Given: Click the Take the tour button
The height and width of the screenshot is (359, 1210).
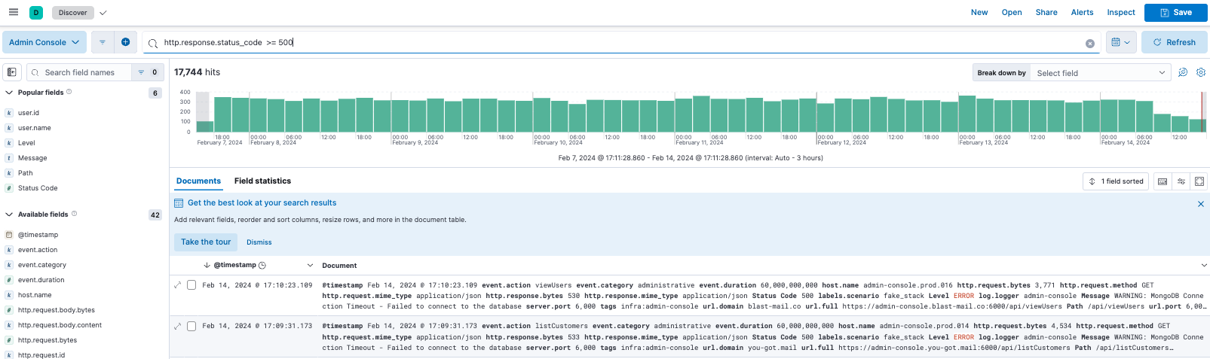Looking at the screenshot, I should pyautogui.click(x=206, y=242).
